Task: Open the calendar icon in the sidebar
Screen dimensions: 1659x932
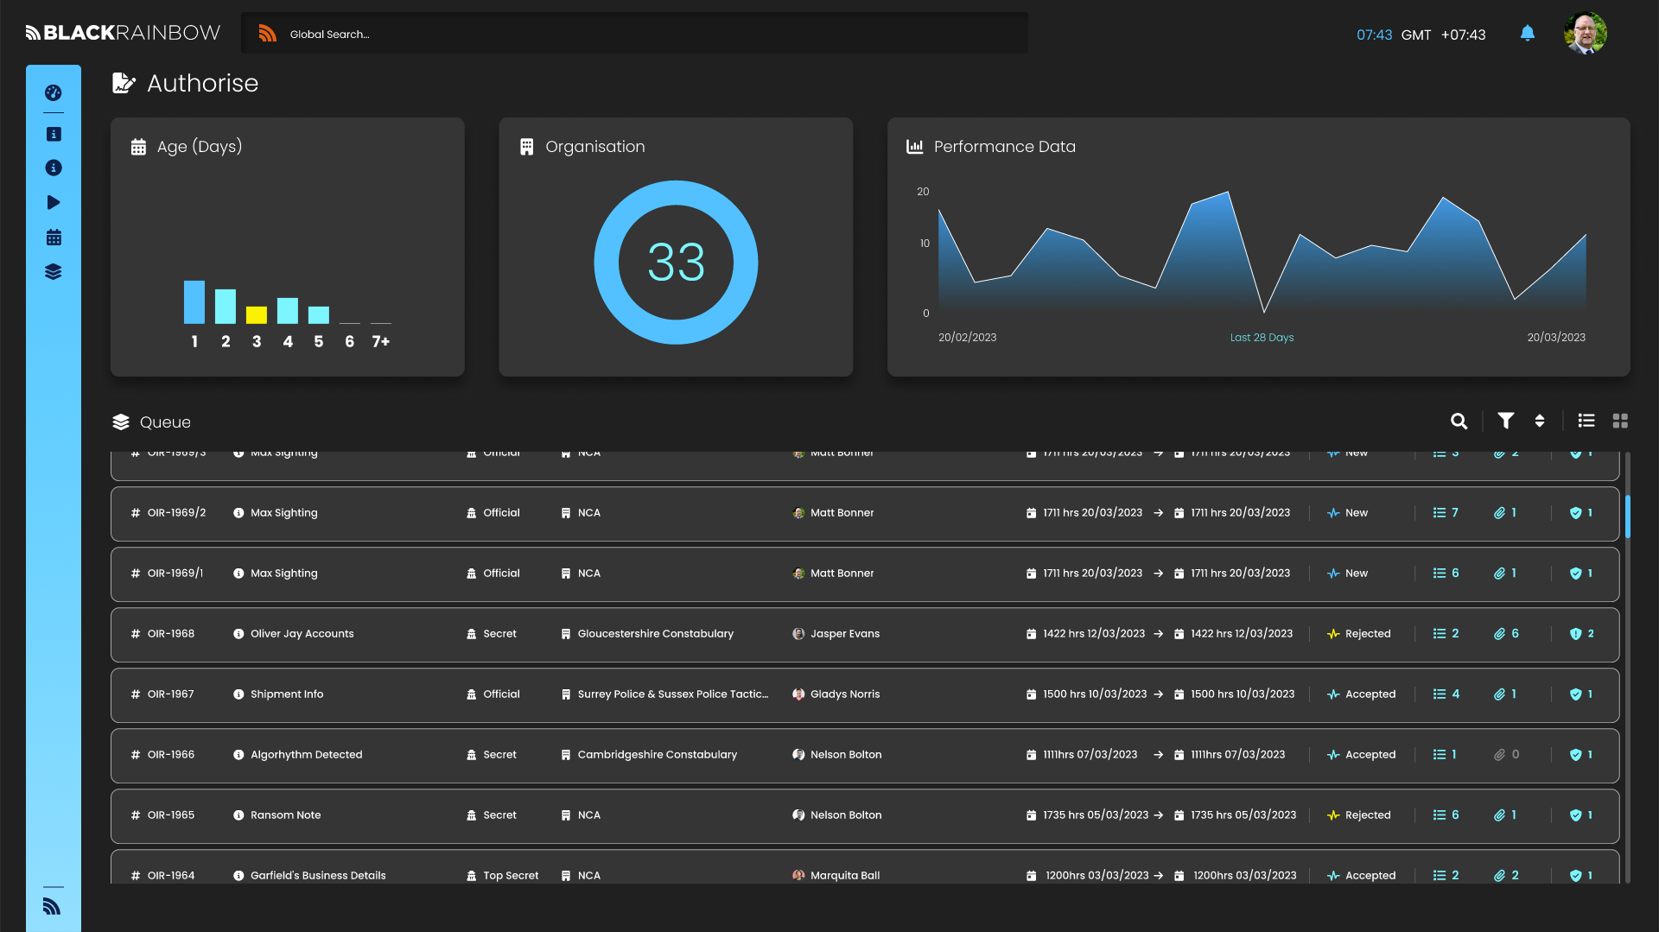Action: point(54,237)
